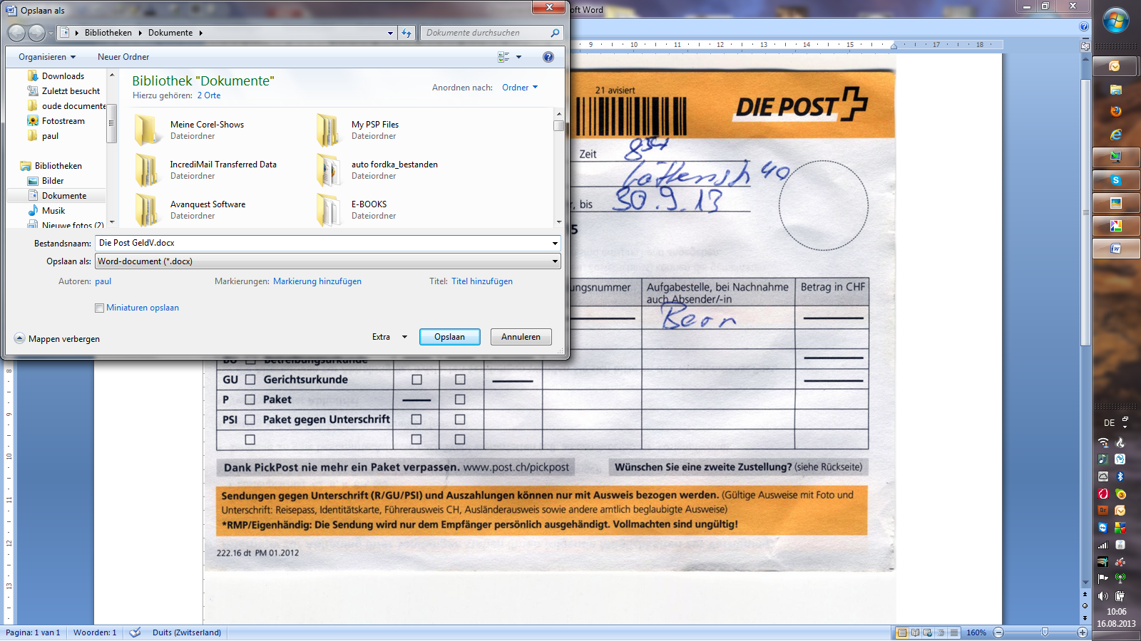
Task: Click the Opslaan button
Action: tap(449, 337)
